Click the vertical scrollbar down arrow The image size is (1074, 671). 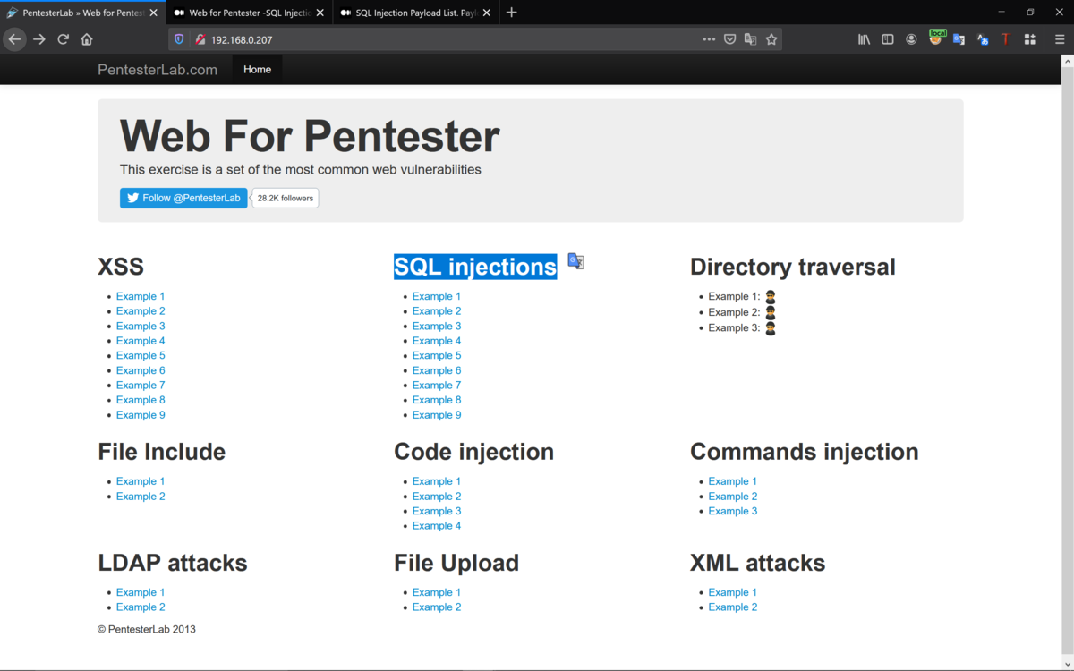(x=1067, y=664)
